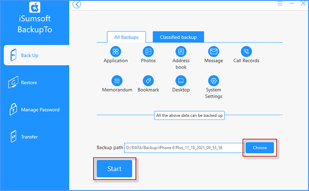Screen dimensions: 309x191
Task: Open the Restore section label
Action: coord(29,82)
